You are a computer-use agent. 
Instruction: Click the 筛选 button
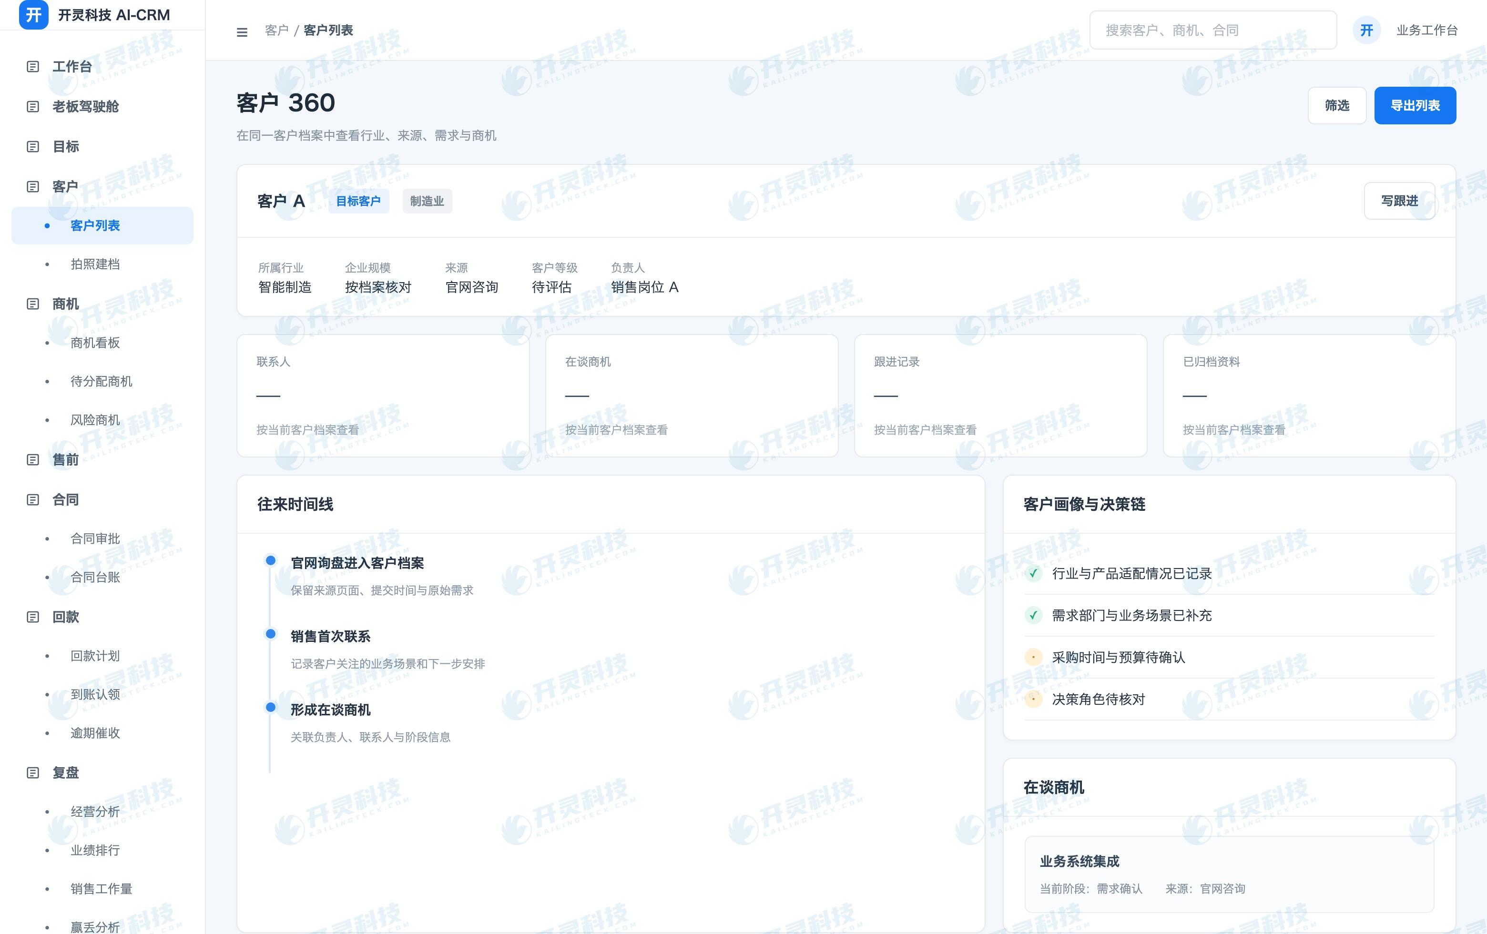(x=1336, y=106)
